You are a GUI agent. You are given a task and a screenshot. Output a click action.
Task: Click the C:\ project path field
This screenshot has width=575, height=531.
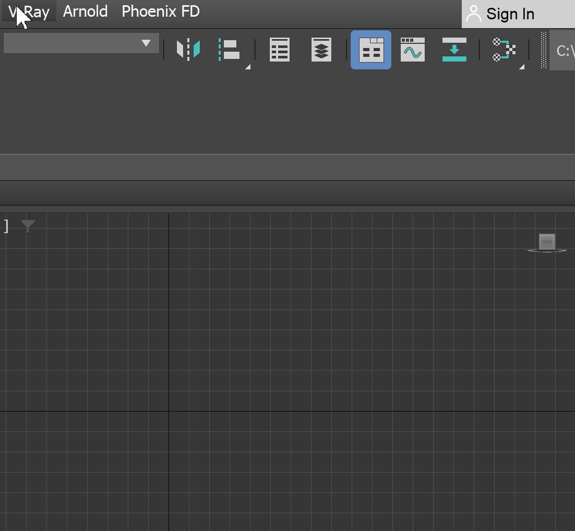(x=562, y=51)
